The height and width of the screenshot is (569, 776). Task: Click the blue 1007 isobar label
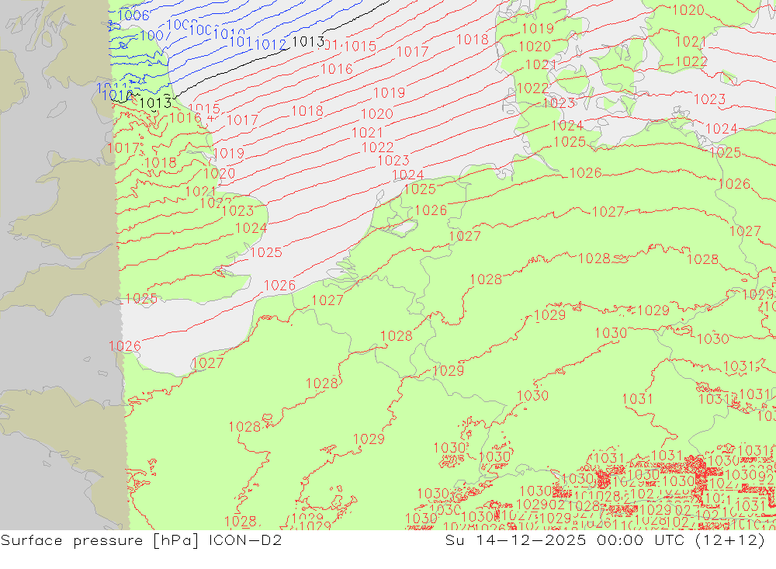[155, 36]
